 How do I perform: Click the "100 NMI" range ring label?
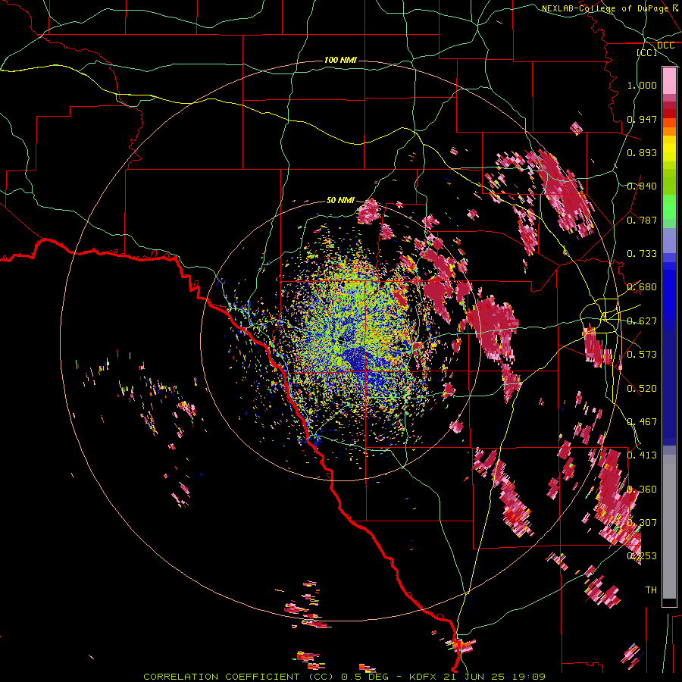[x=340, y=60]
